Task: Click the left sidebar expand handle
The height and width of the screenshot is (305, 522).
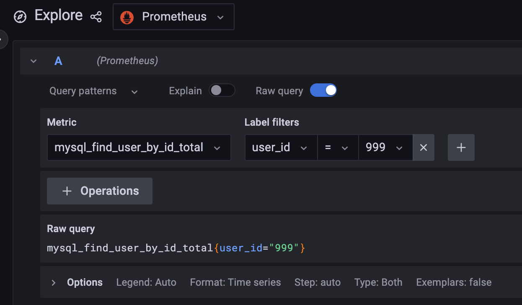Action: coord(3,39)
